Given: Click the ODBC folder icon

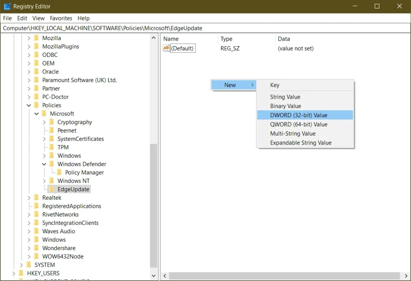Looking at the screenshot, I should [x=37, y=55].
